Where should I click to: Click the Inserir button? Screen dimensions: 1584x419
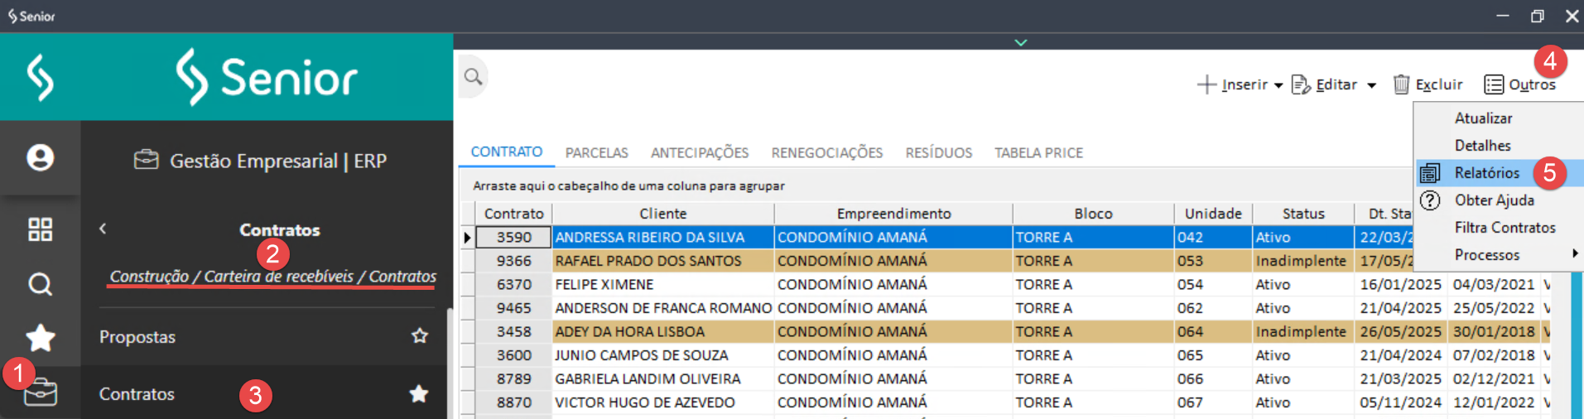point(1232,84)
